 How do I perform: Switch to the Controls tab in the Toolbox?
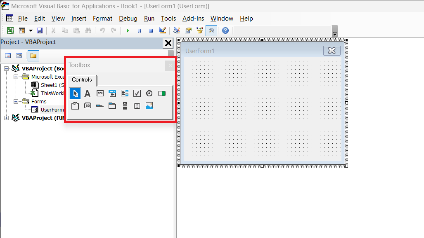82,80
